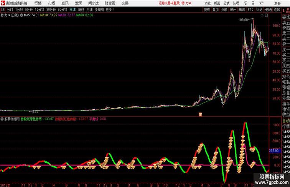Click the 返回 back button
This screenshot has height=187, width=290.
tap(277, 10)
